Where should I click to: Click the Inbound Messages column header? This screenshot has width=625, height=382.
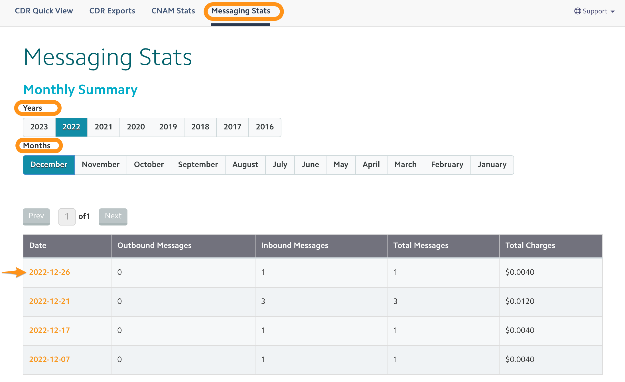point(321,246)
